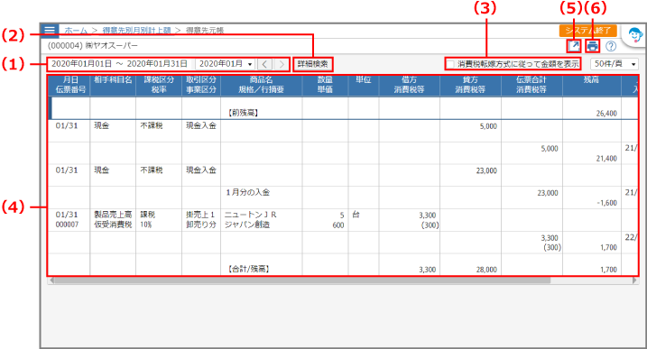Image resolution: width=647 pixels, height=349 pixels.
Task: Go to next month arrow
Action: [282, 64]
